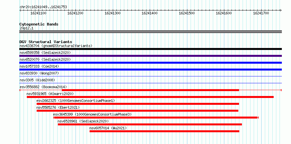Open variant nsv6599358 (Sedlazeck2020) label
This screenshot has width=291, height=144.
pyautogui.click(x=45, y=53)
